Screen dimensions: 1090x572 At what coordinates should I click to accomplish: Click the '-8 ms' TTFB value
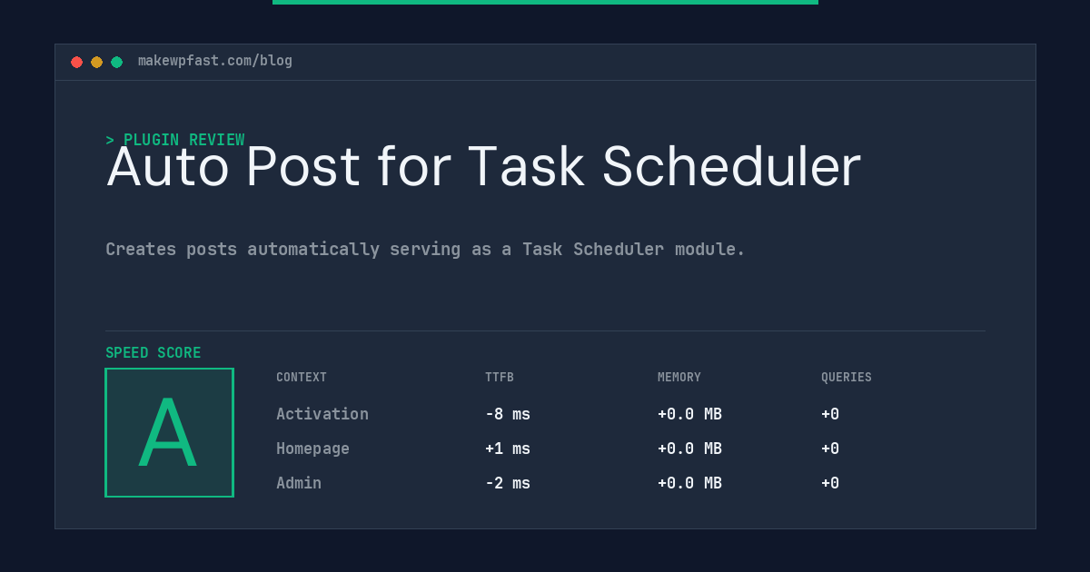pyautogui.click(x=508, y=414)
